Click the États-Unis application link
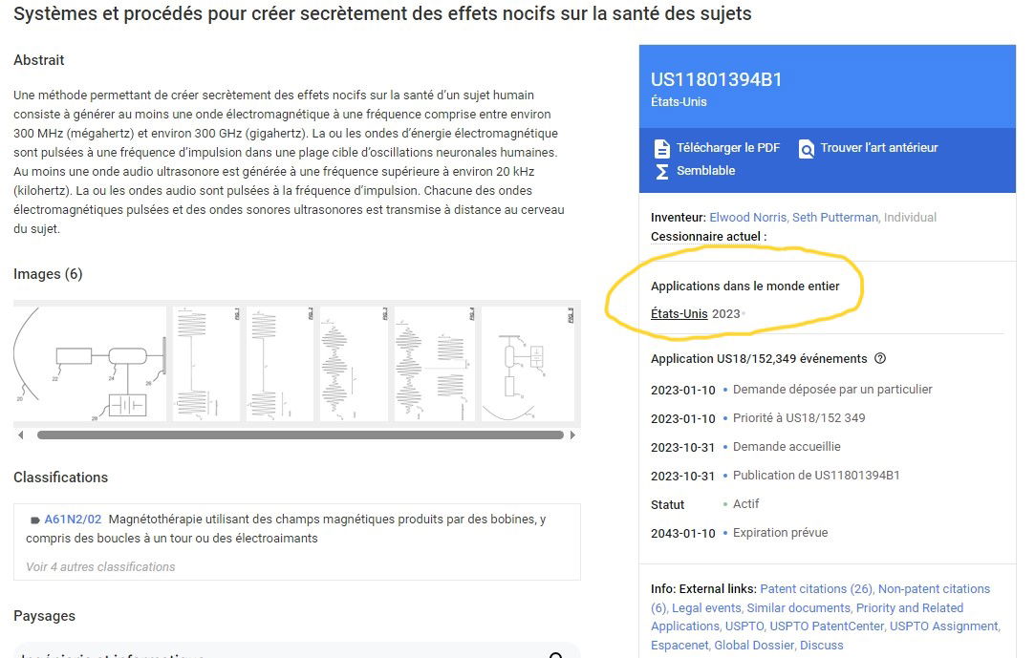This screenshot has height=658, width=1035. pos(679,313)
